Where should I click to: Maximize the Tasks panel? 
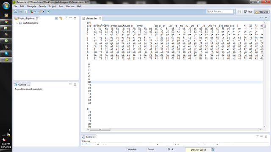point(266,137)
